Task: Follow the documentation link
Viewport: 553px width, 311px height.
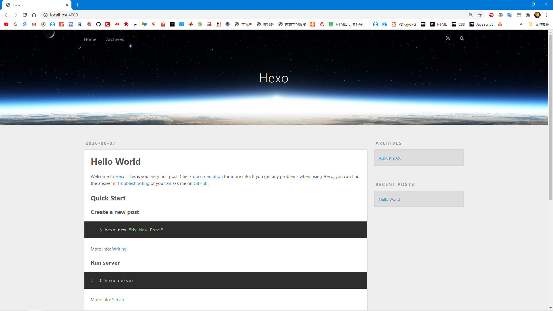Action: (208, 177)
